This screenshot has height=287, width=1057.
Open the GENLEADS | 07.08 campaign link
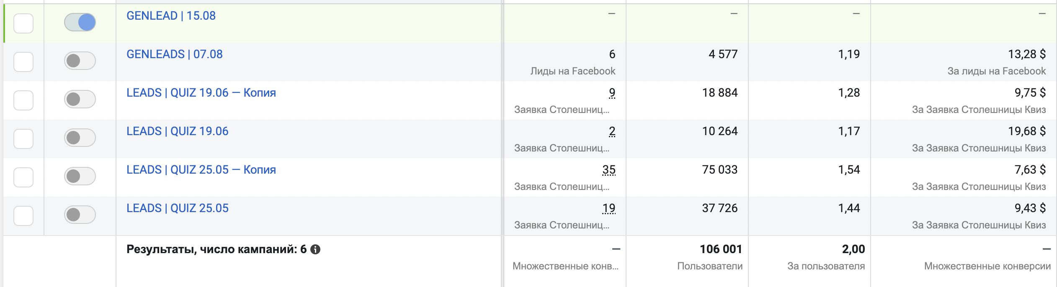point(174,54)
